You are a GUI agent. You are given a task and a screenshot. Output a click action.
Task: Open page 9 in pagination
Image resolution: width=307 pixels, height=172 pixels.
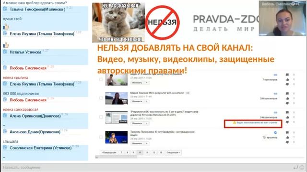133,152
